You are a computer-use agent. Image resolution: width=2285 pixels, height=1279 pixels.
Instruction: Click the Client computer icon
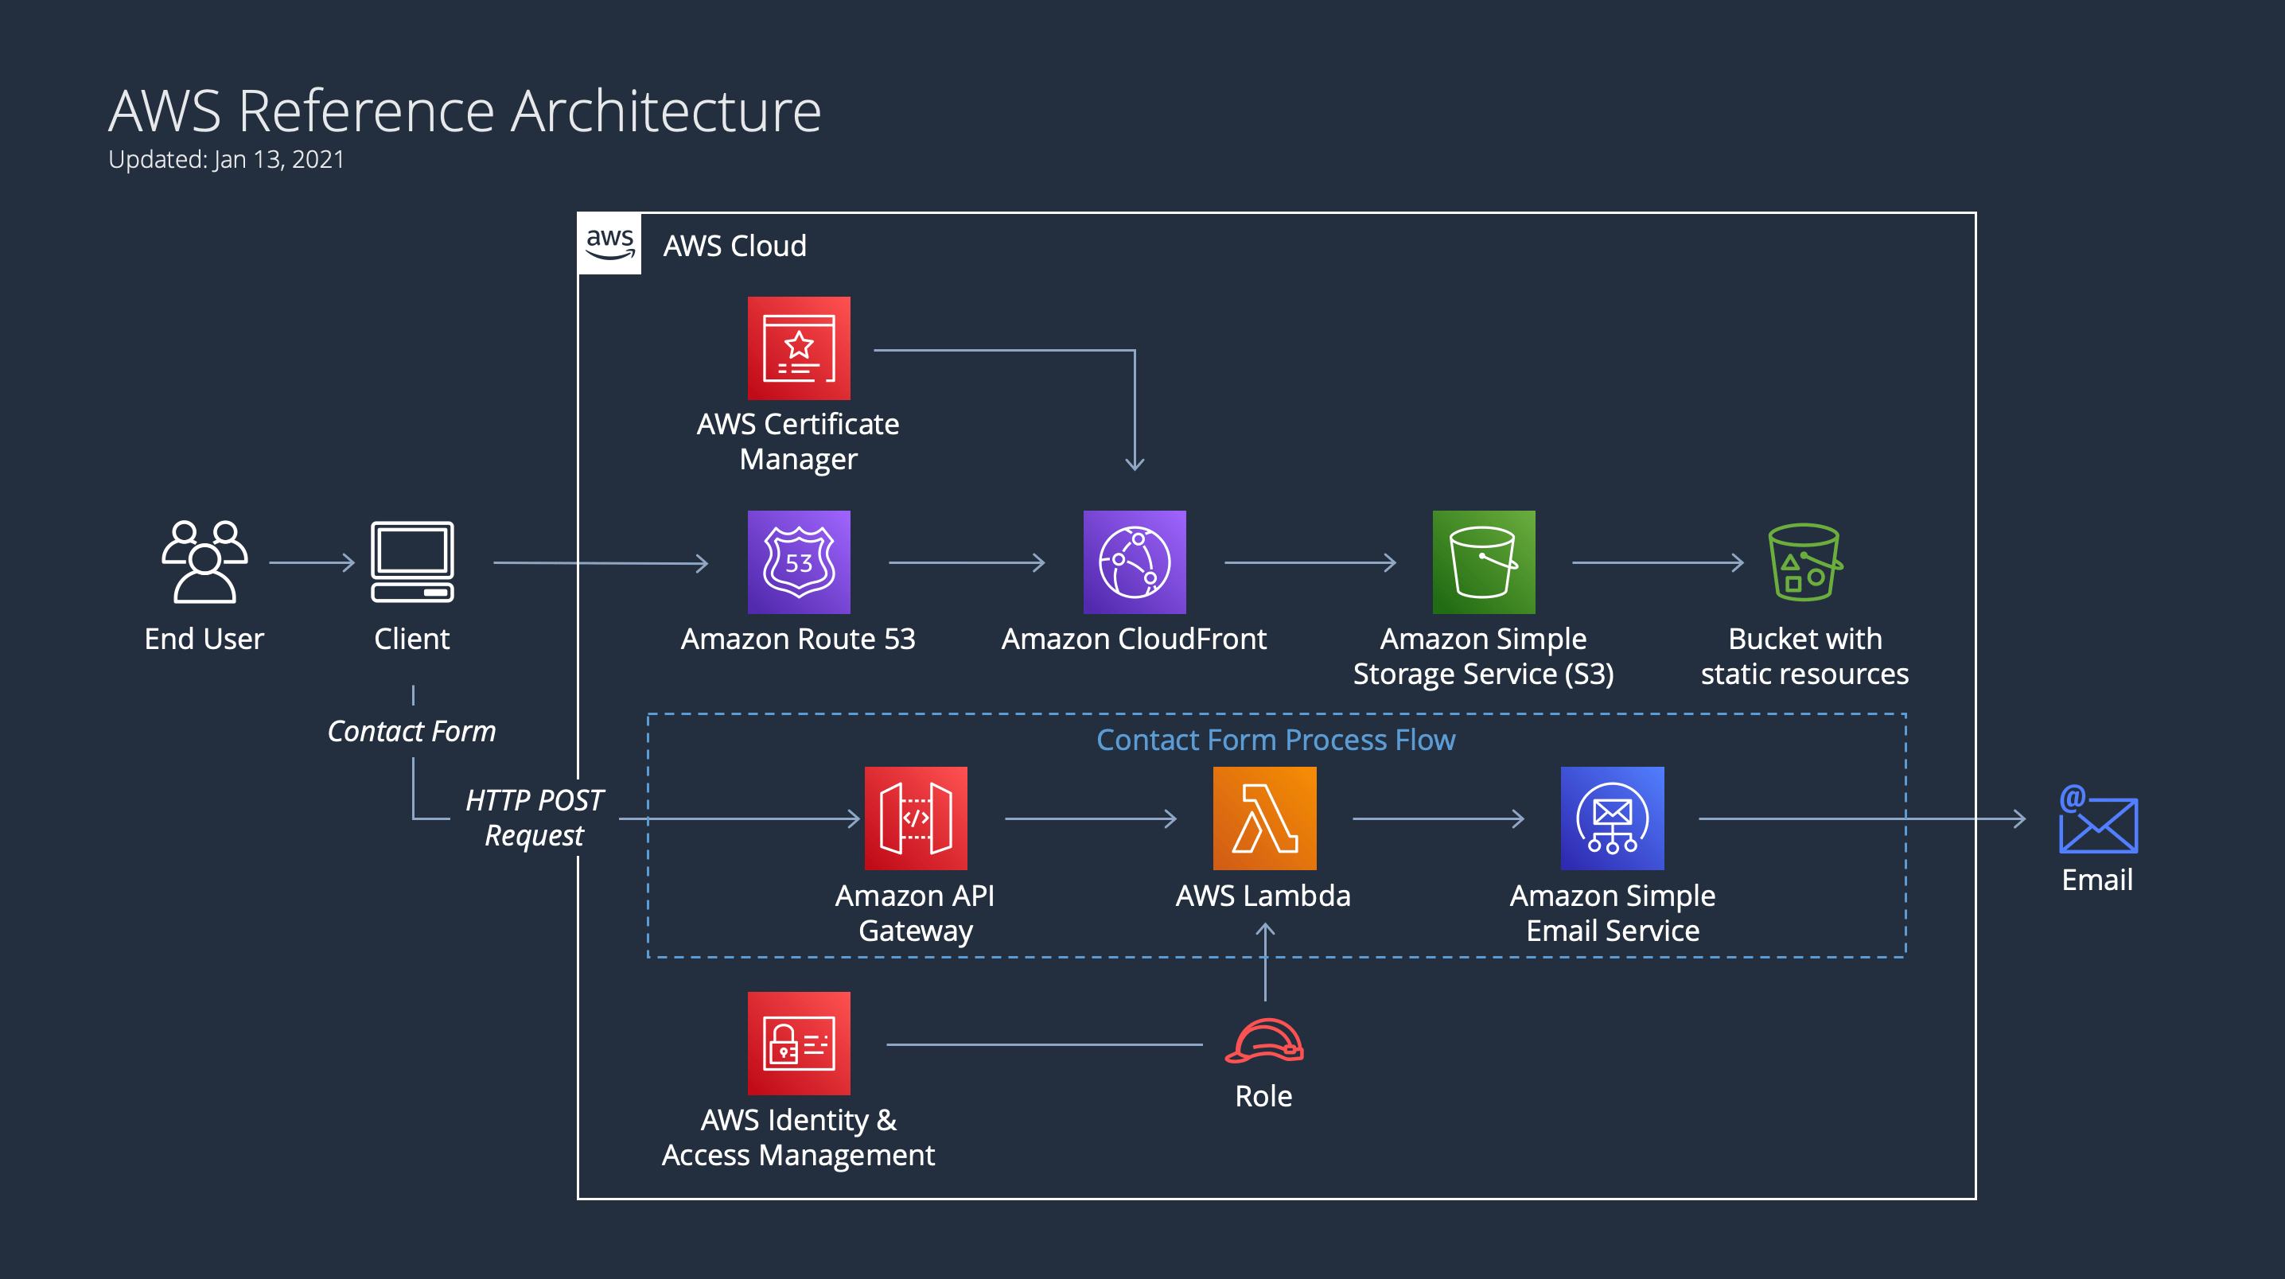point(411,562)
